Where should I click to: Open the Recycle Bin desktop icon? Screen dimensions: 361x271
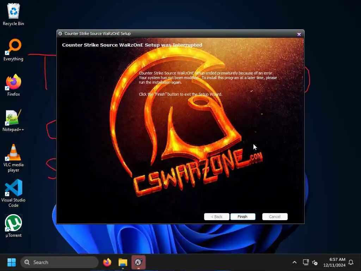click(x=13, y=14)
